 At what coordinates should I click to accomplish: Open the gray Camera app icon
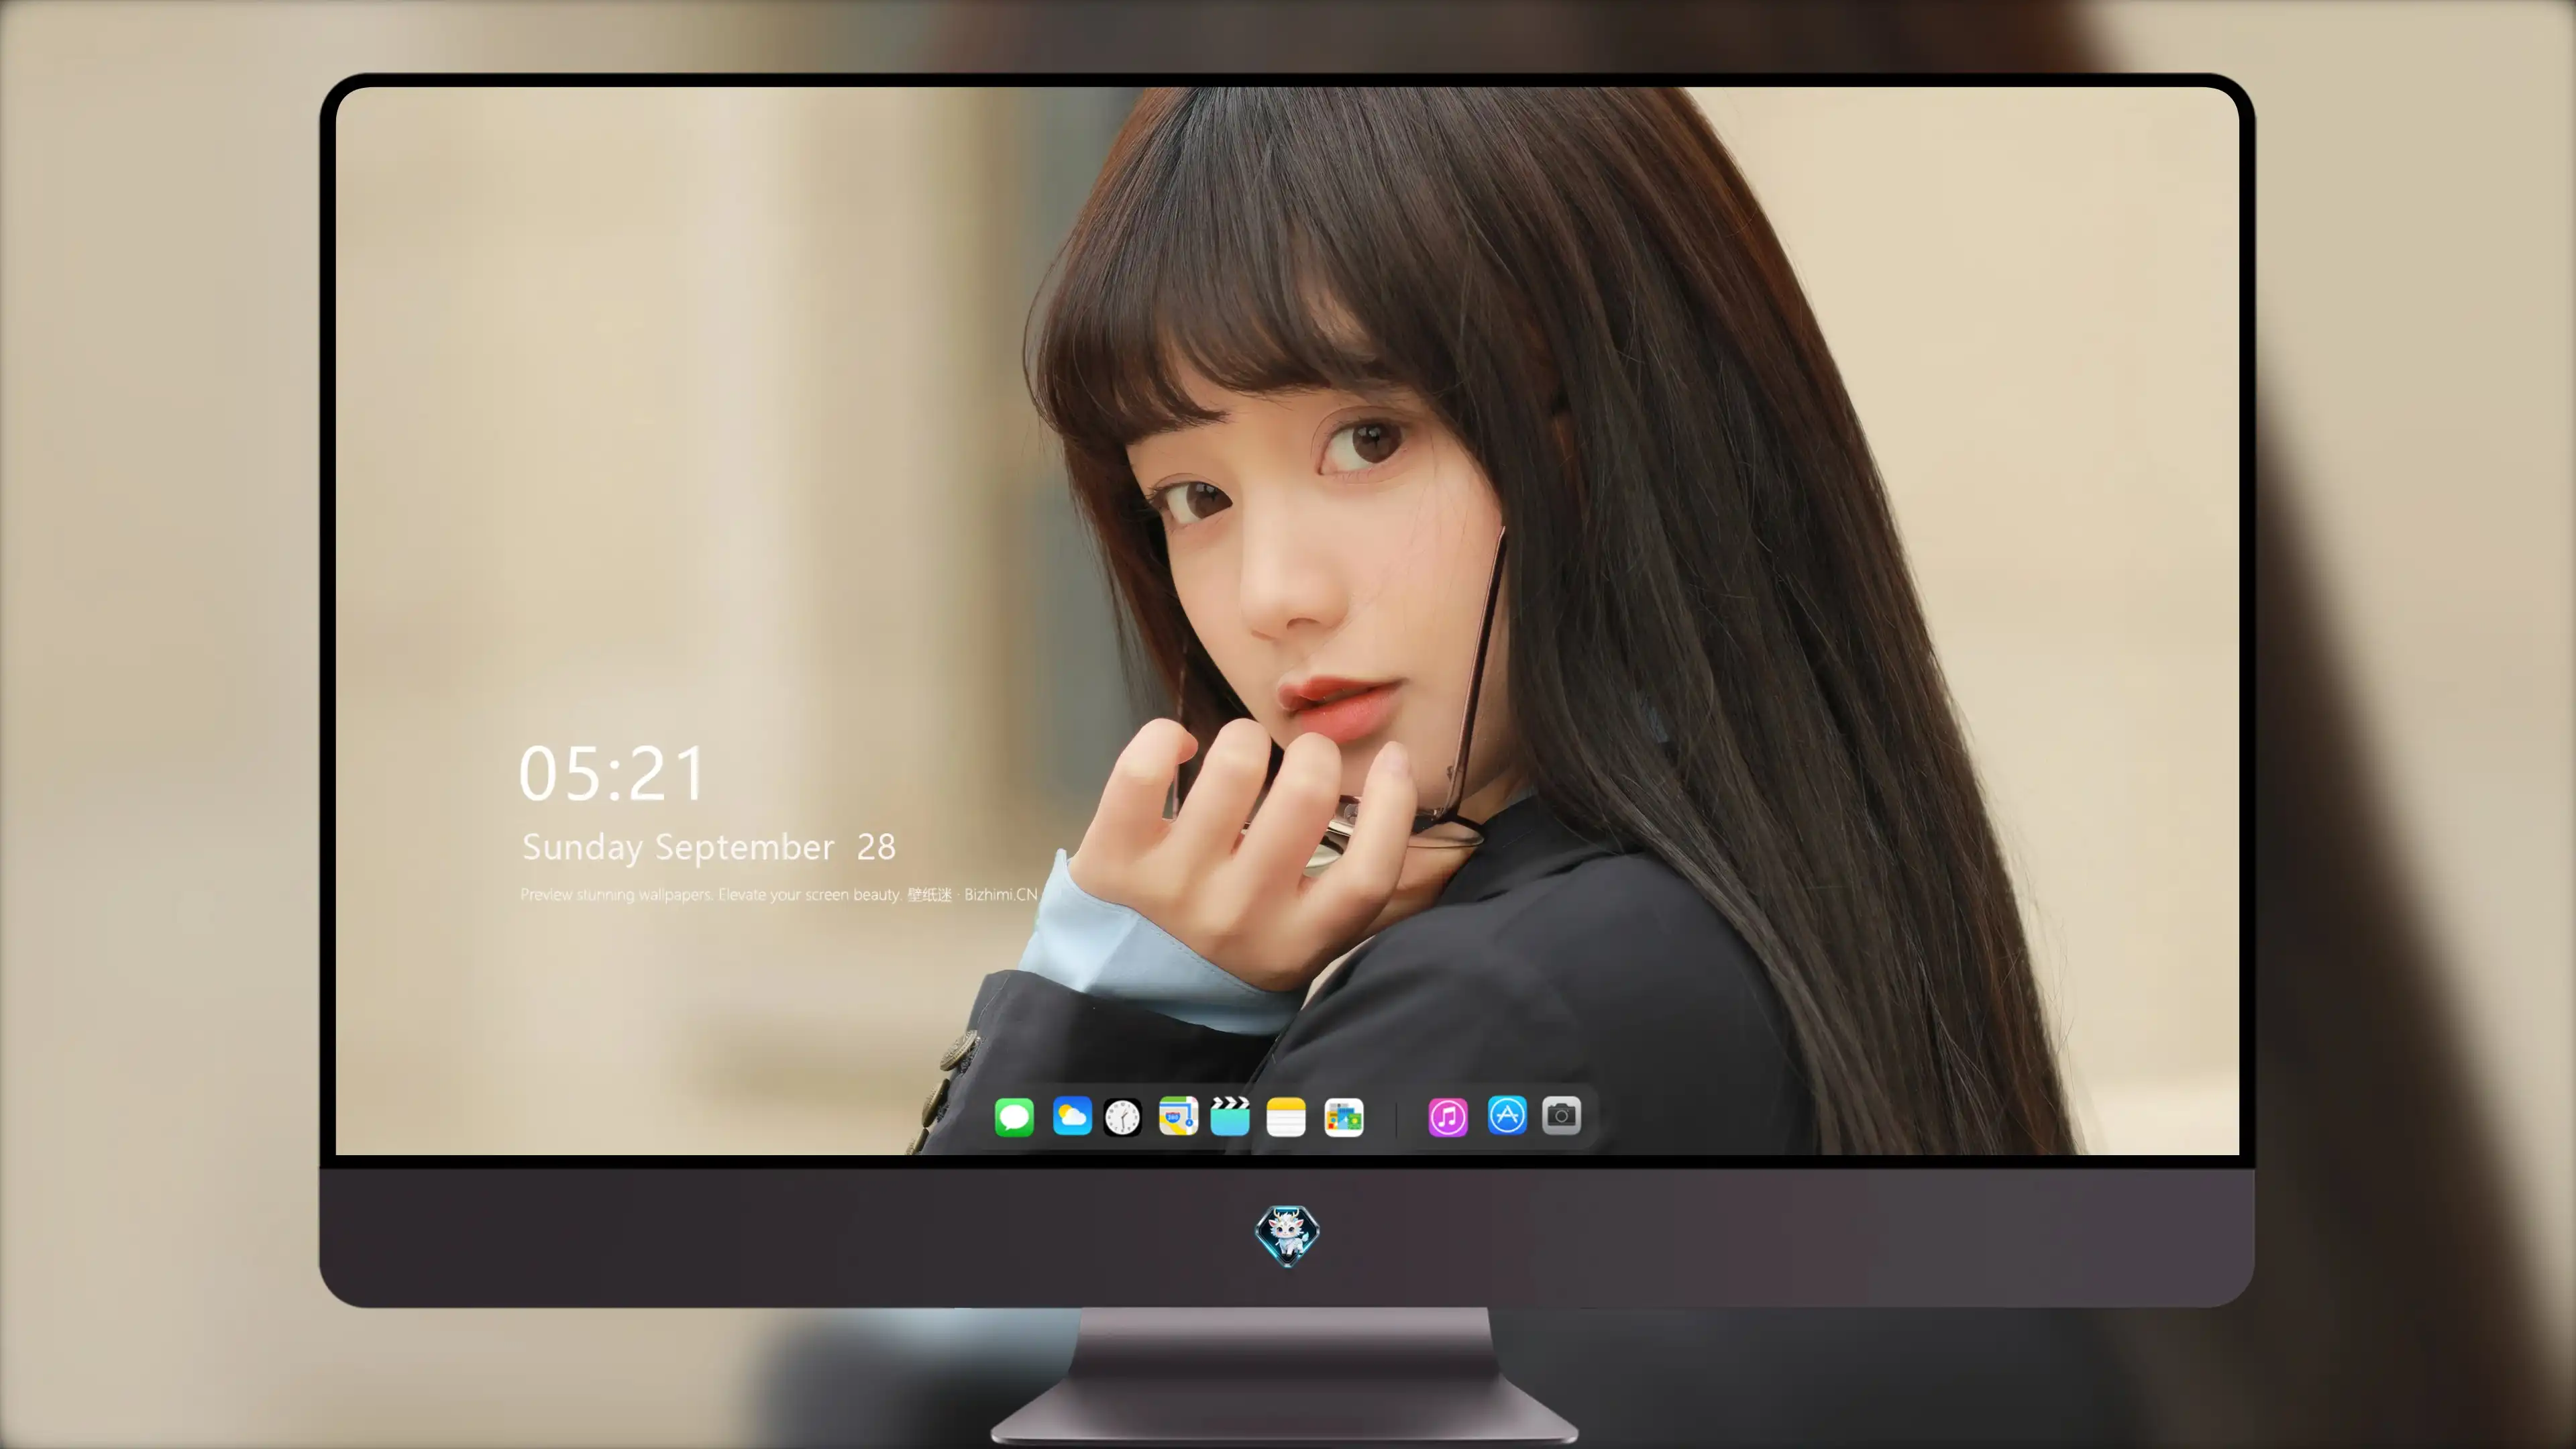1562,1115
